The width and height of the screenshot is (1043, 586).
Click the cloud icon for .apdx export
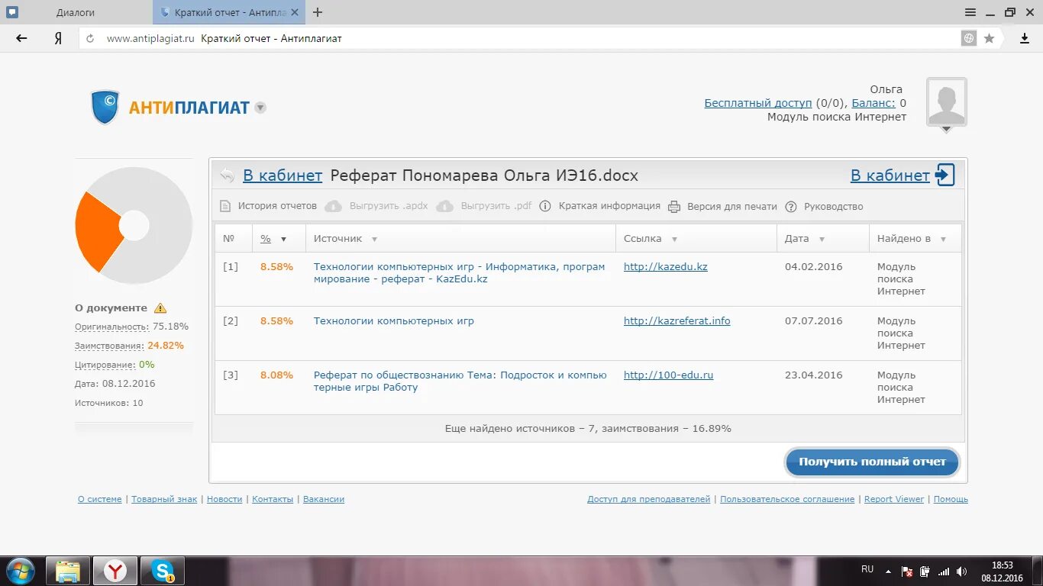pos(333,206)
